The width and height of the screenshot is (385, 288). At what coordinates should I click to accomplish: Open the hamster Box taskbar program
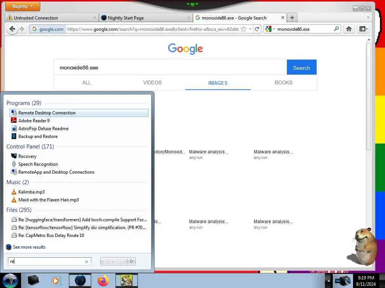(127, 280)
